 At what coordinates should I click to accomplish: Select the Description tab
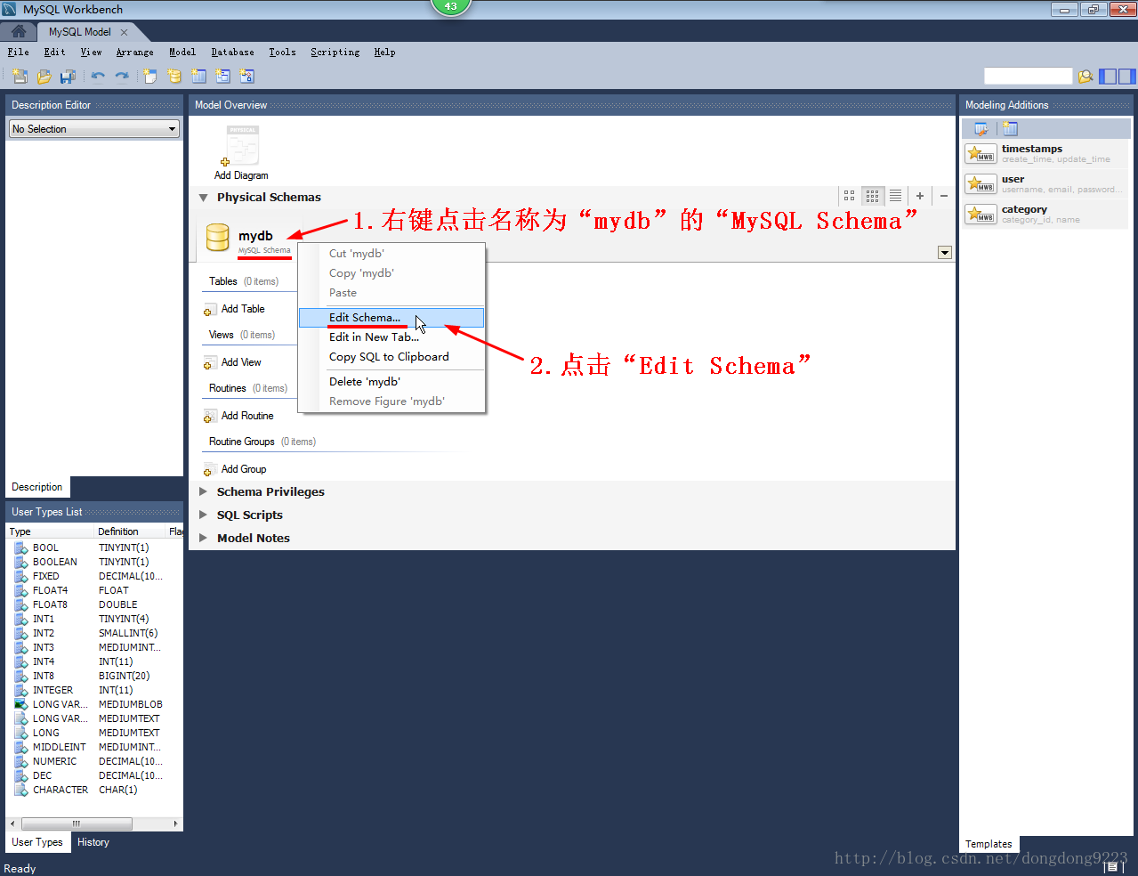(37, 487)
